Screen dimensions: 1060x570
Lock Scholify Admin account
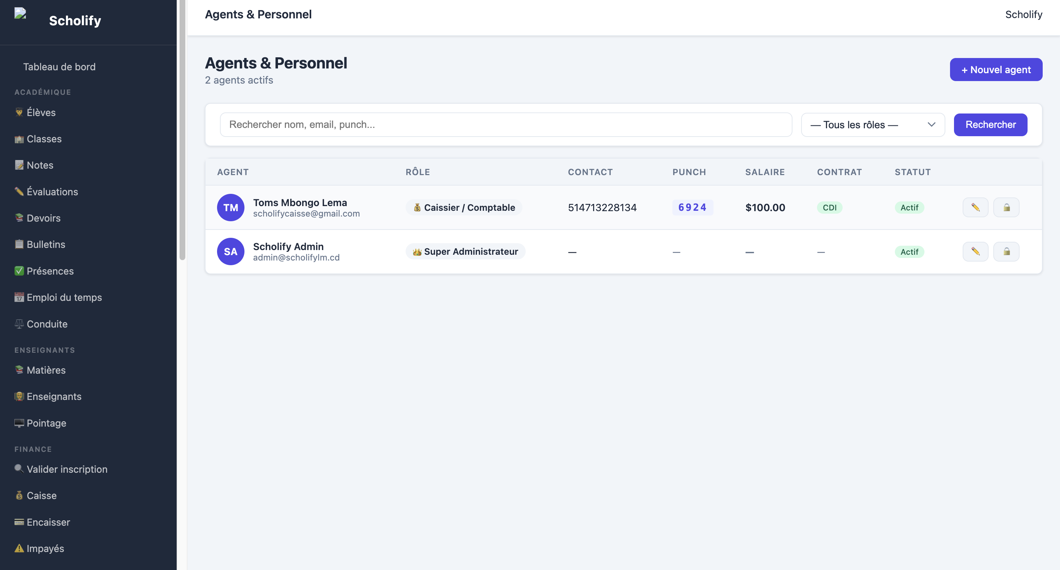[1006, 251]
